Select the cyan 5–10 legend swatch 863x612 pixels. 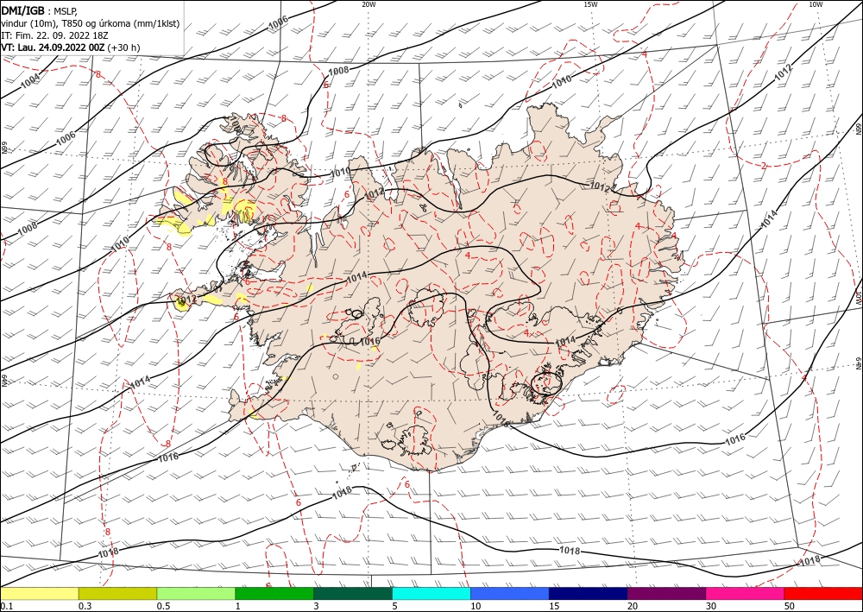pyautogui.click(x=431, y=593)
